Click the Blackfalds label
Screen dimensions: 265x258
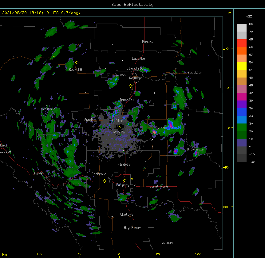[x=136, y=68]
